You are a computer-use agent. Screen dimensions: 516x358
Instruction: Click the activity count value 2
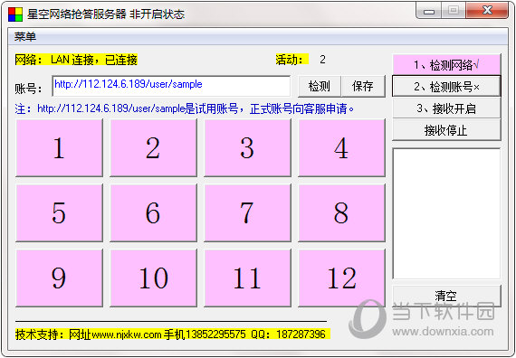pos(322,60)
